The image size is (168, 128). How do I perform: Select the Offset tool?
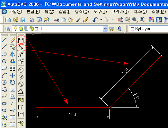pyautogui.click(x=13, y=61)
